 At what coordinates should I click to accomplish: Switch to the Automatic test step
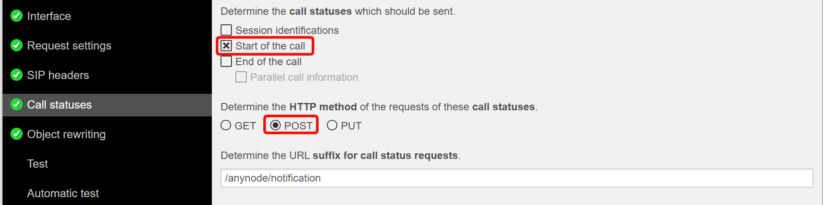pyautogui.click(x=63, y=193)
